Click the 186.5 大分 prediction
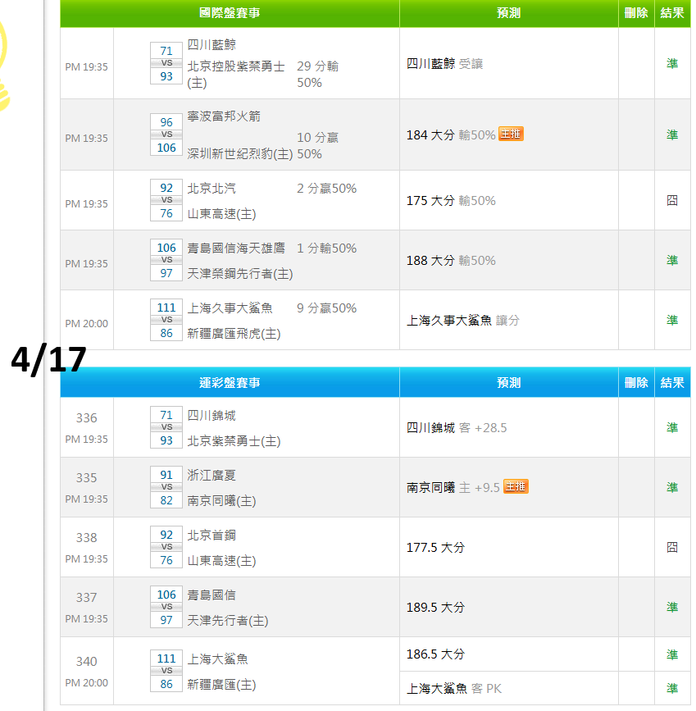This screenshot has width=696, height=711. (436, 654)
